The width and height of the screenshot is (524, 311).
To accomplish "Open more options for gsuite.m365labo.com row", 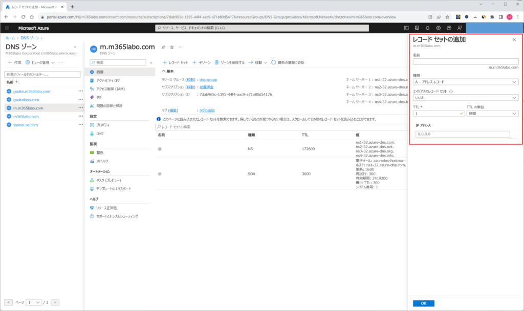I will click(80, 91).
